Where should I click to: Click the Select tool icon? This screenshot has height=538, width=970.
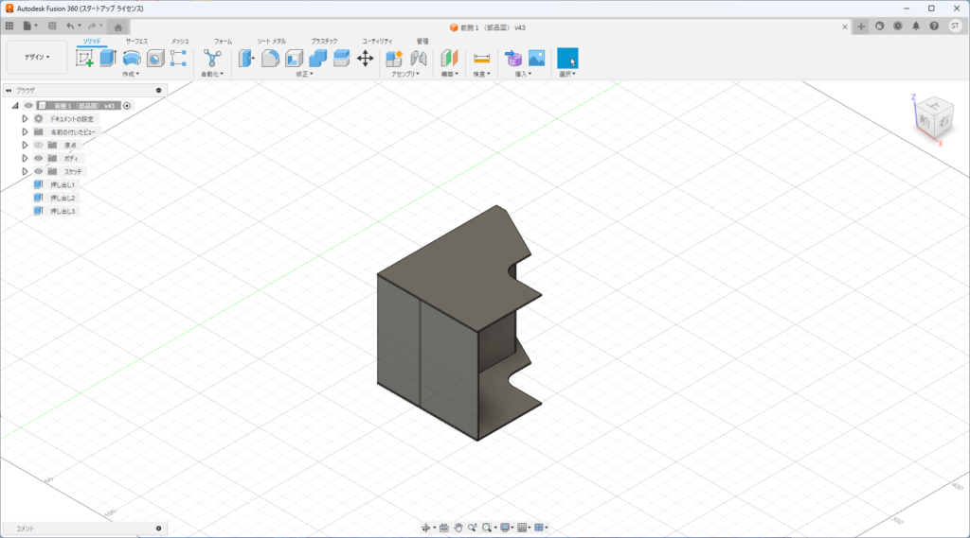pos(567,58)
